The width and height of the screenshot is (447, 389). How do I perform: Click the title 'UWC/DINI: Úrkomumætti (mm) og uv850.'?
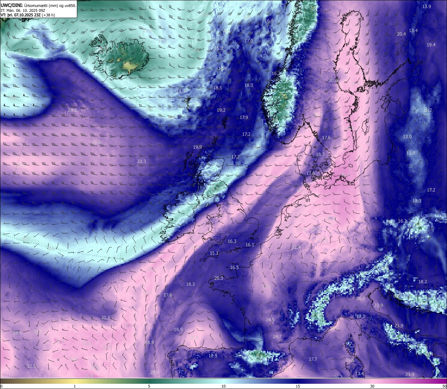click(38, 6)
